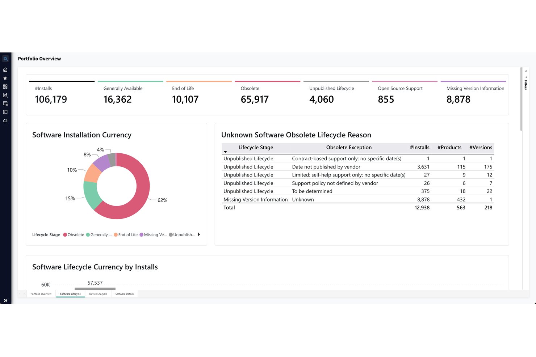Open the Filters pane label
Screen dimensions: 536x357
(x=526, y=85)
